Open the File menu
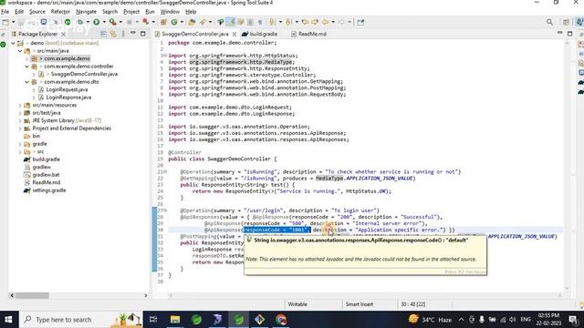The height and width of the screenshot is (328, 584). (5, 12)
